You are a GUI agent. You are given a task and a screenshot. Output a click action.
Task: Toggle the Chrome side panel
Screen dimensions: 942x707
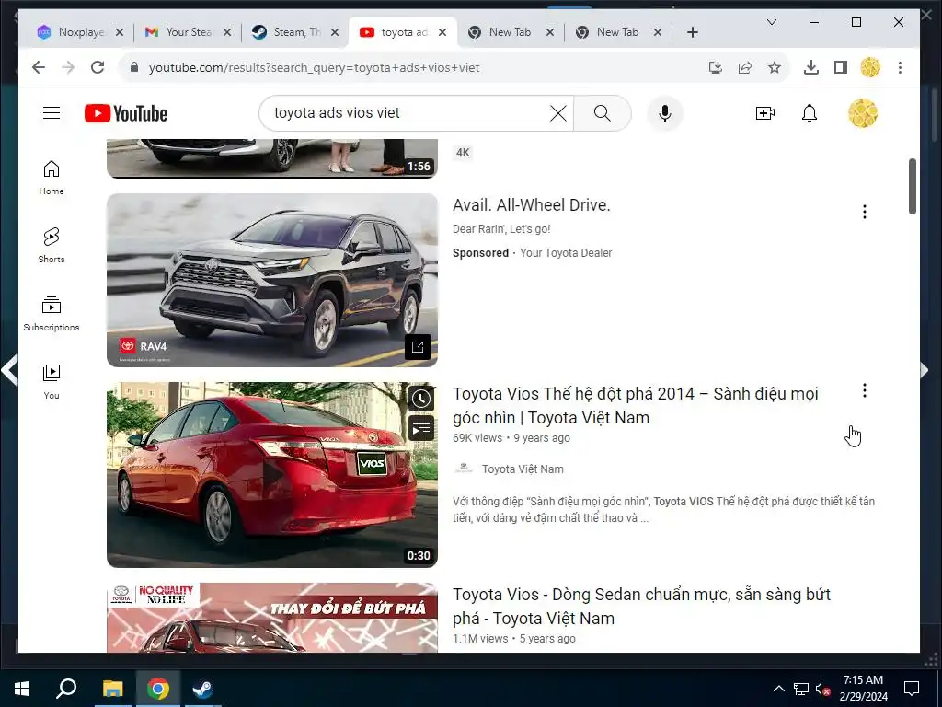coord(841,67)
